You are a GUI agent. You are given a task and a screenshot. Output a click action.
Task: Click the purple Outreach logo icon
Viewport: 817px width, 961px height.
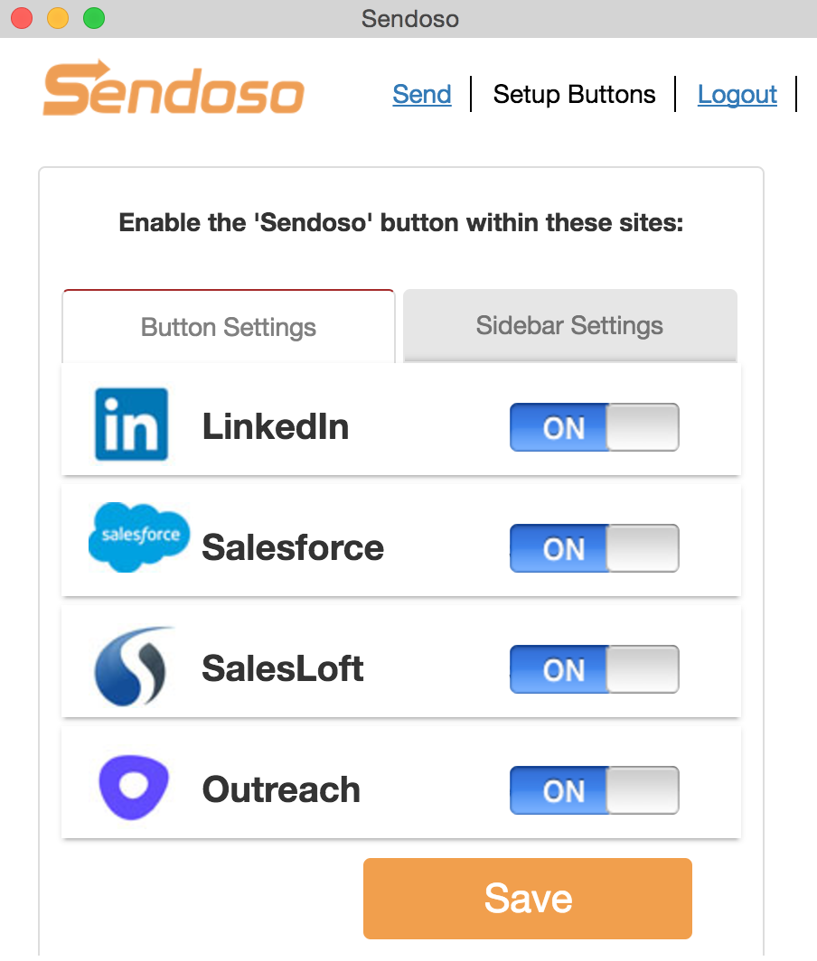tap(135, 788)
